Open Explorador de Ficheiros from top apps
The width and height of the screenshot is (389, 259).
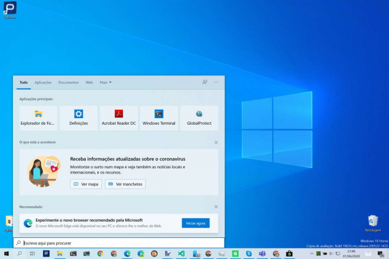[38, 118]
